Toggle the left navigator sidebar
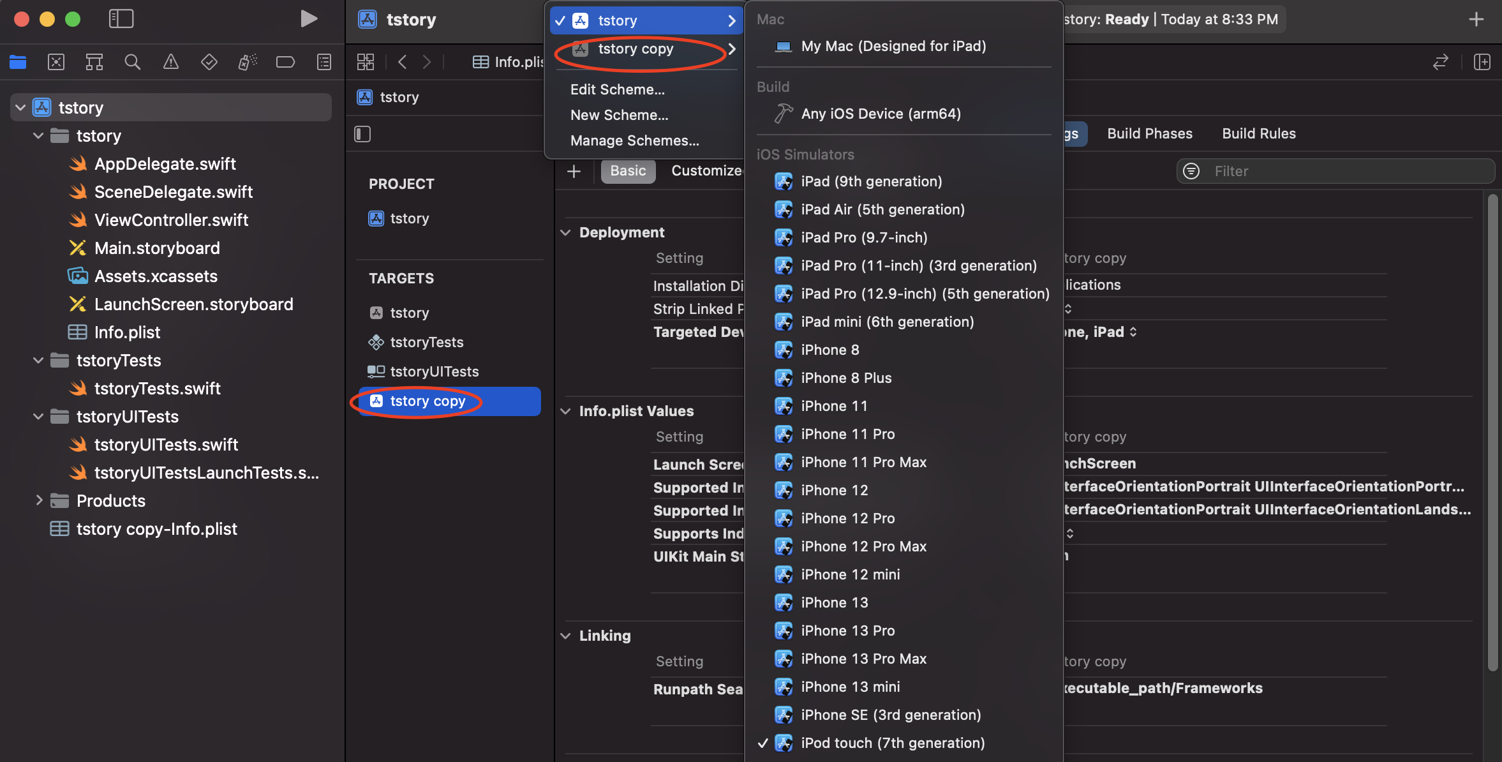Viewport: 1502px width, 762px height. pyautogui.click(x=121, y=19)
